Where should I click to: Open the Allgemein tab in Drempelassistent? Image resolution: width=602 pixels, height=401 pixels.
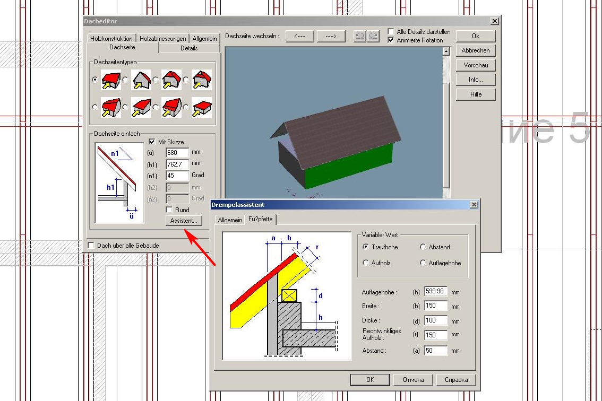click(229, 220)
